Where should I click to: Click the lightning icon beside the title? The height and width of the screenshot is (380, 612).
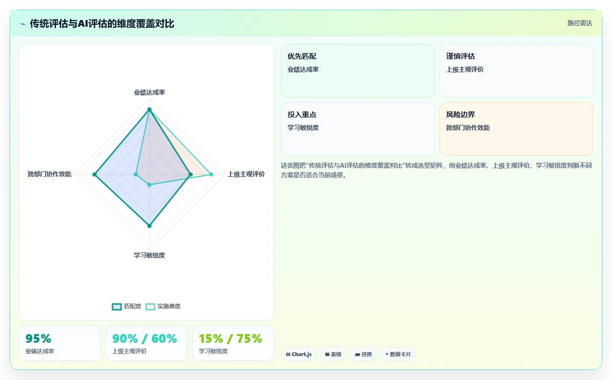[x=22, y=24]
